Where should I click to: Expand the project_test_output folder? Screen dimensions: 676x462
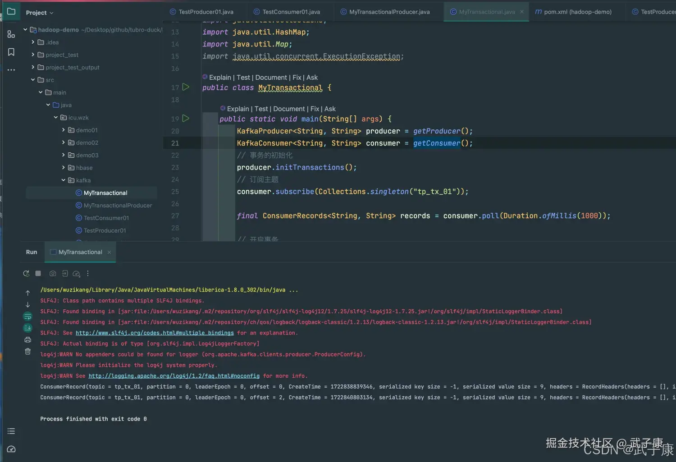pos(33,67)
